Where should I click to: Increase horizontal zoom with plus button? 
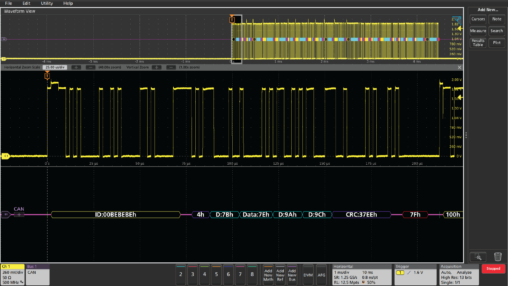pos(76,68)
